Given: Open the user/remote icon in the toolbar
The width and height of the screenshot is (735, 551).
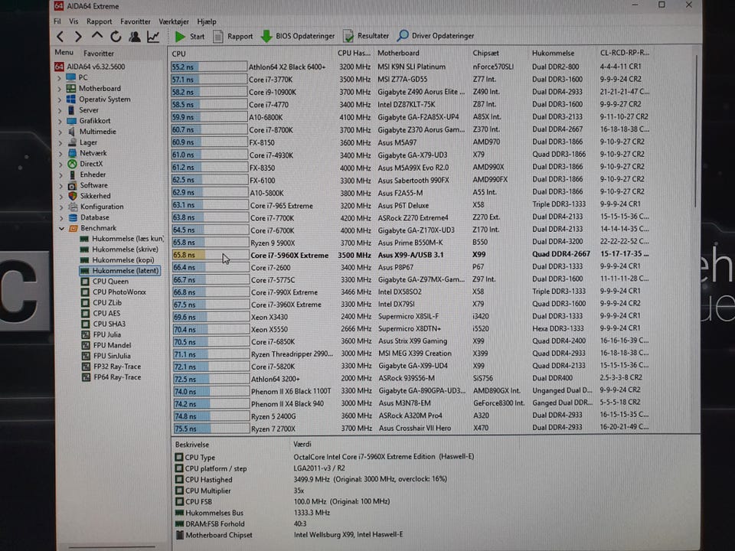Looking at the screenshot, I should [x=135, y=36].
